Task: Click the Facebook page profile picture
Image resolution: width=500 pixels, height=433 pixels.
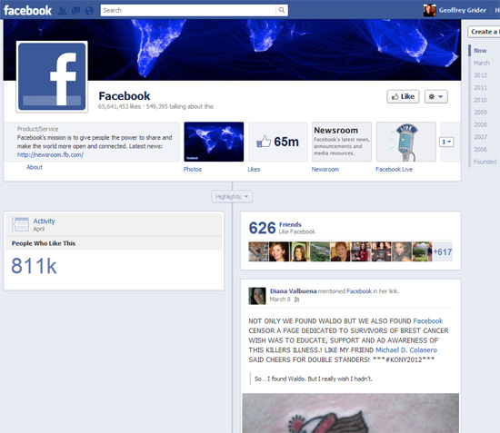Action: [52, 77]
